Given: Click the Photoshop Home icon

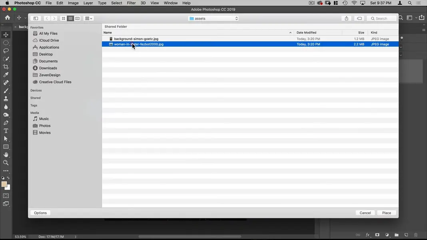Looking at the screenshot, I should (x=7, y=18).
